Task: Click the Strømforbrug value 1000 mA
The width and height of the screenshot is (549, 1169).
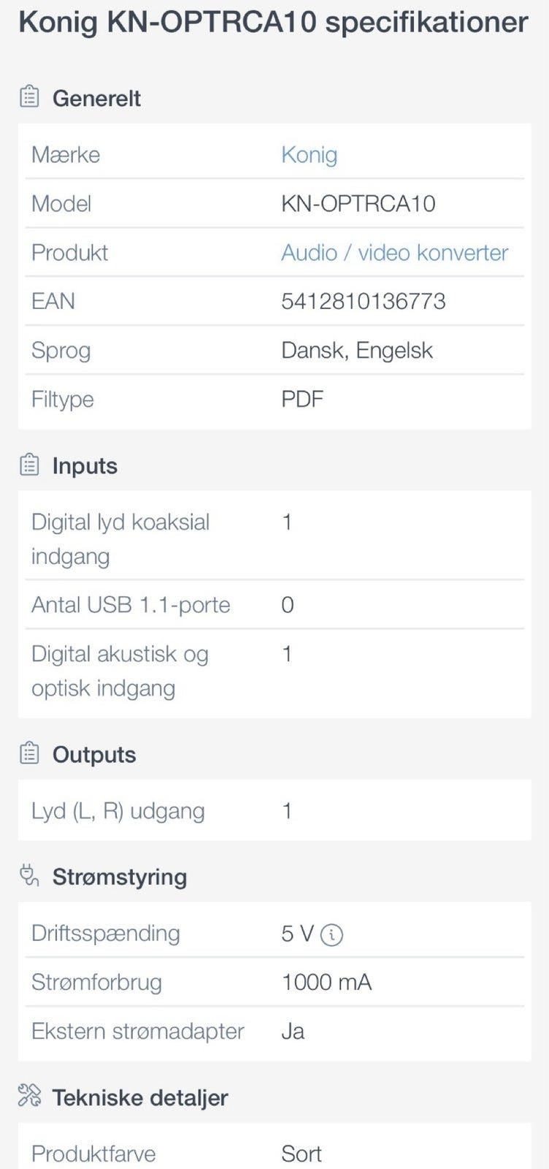Action: (x=326, y=982)
